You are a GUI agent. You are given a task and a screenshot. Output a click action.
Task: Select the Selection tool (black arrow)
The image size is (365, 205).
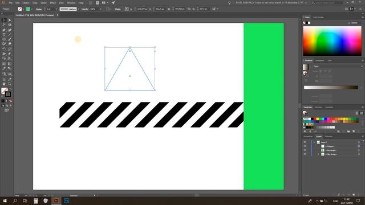point(4,20)
